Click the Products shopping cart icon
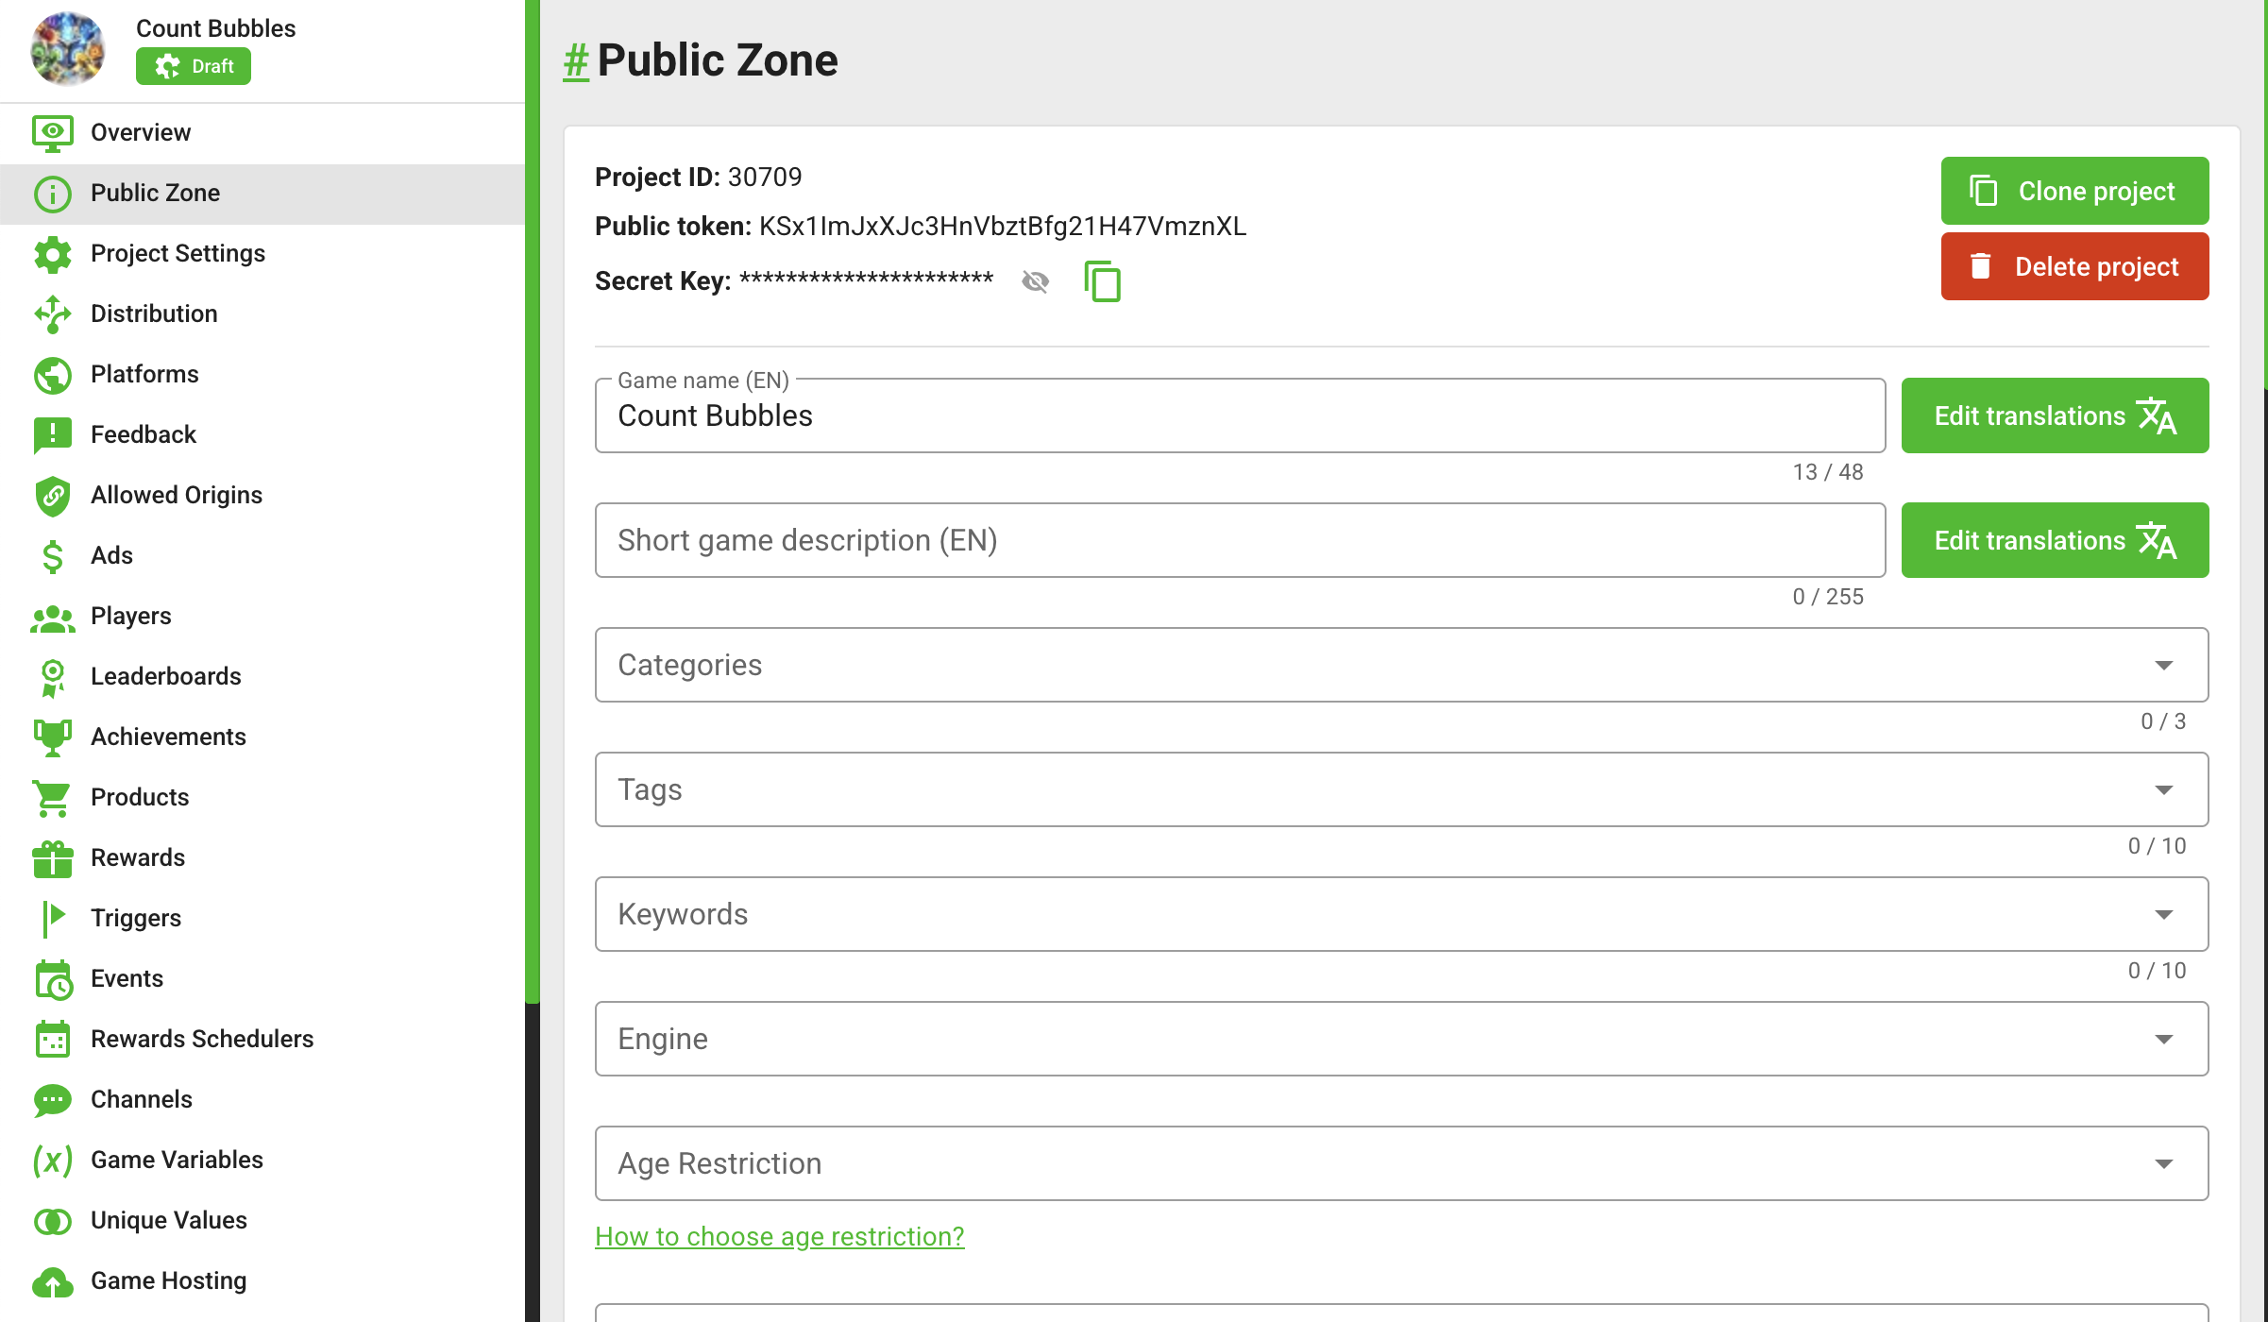The width and height of the screenshot is (2268, 1322). coord(53,798)
